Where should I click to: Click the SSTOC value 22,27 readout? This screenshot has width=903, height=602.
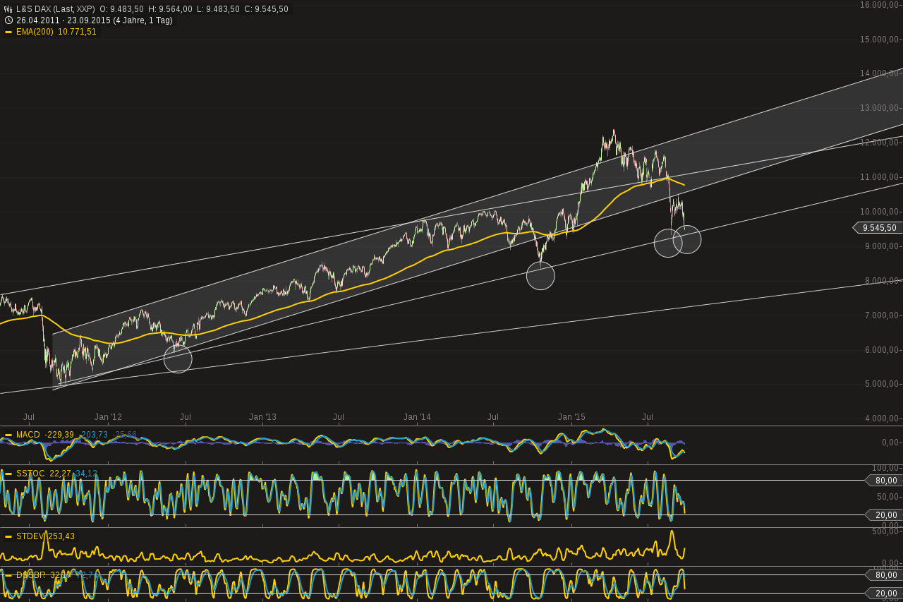click(x=59, y=474)
